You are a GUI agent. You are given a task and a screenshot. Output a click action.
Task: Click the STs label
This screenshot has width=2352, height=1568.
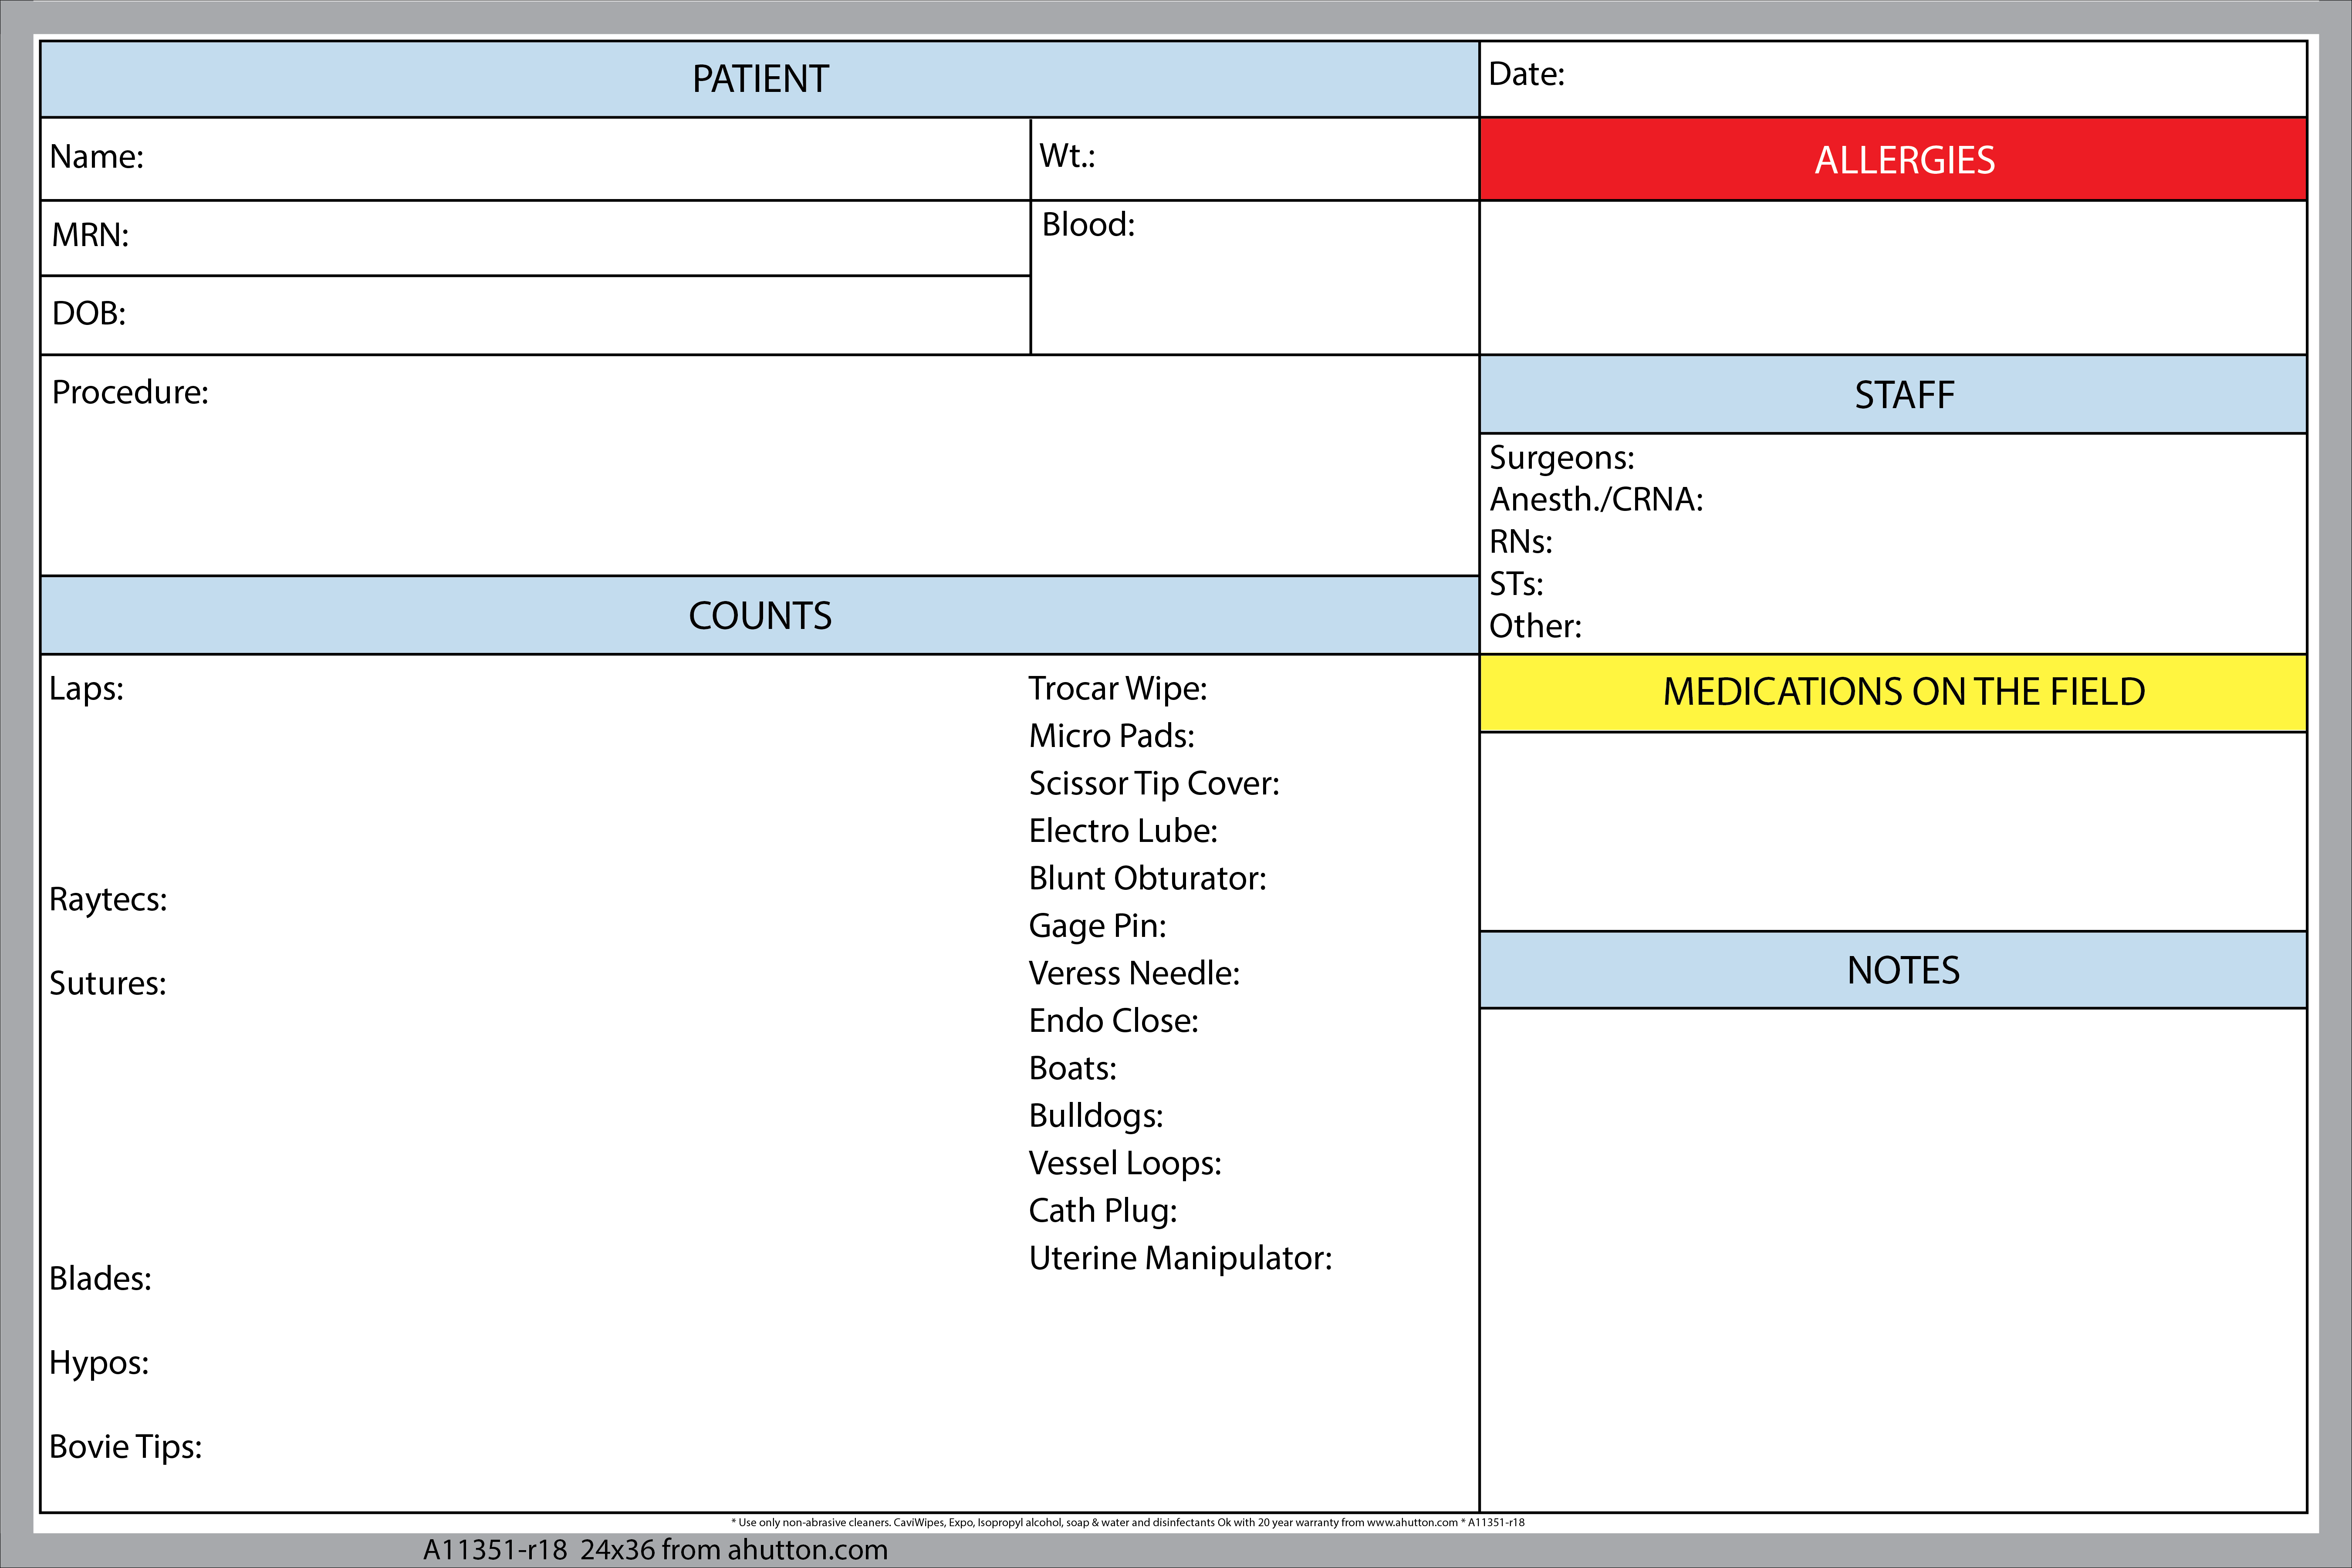click(1516, 584)
